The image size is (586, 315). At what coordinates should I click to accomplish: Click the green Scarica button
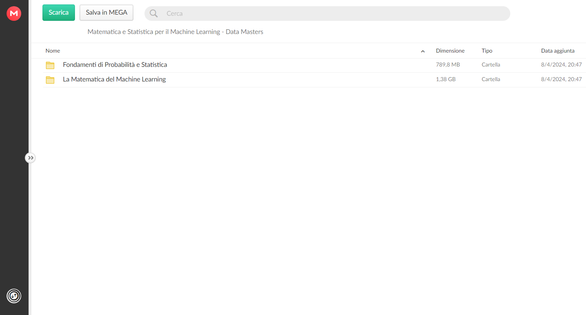point(59,12)
